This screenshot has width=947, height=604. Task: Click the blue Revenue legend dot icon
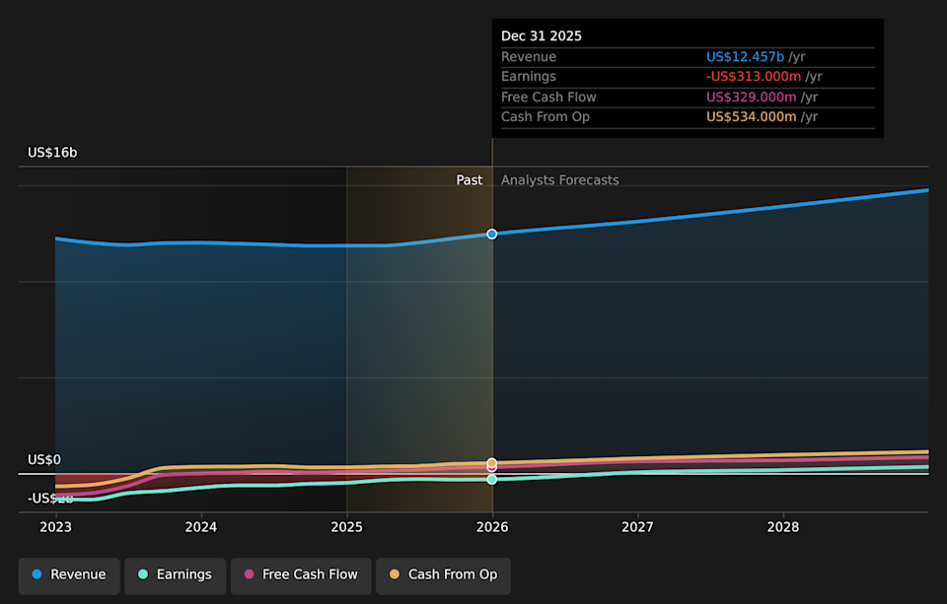36,573
